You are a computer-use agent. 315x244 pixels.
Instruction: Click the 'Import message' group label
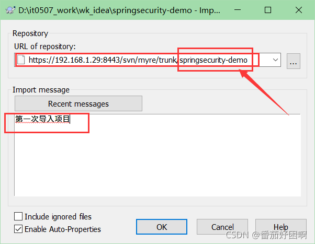tap(41, 90)
